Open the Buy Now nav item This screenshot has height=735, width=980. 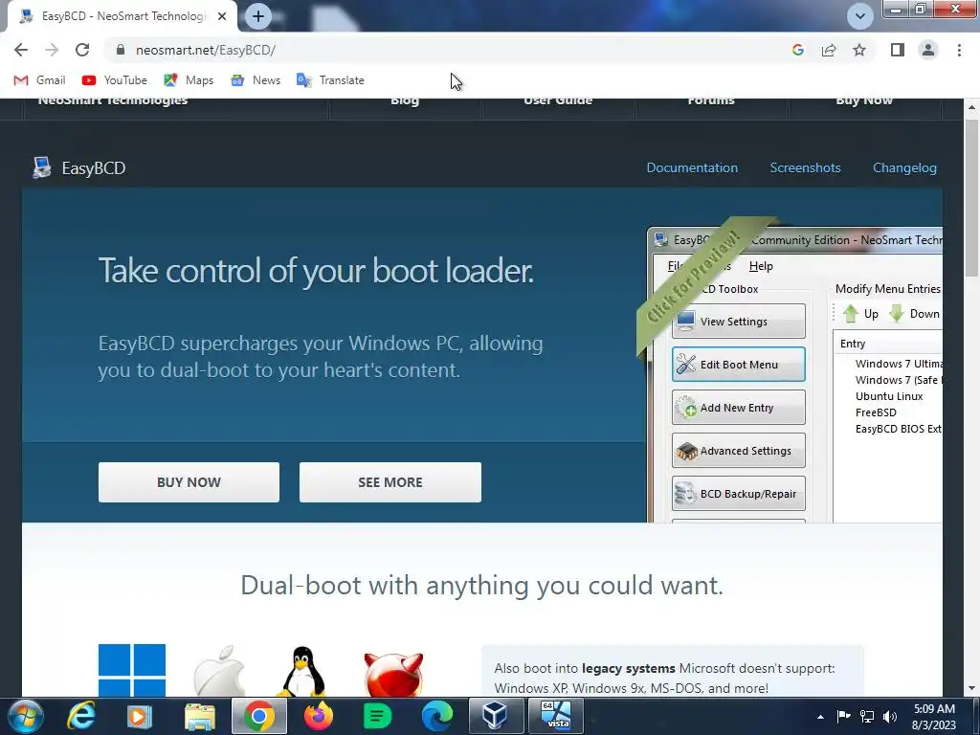point(864,101)
